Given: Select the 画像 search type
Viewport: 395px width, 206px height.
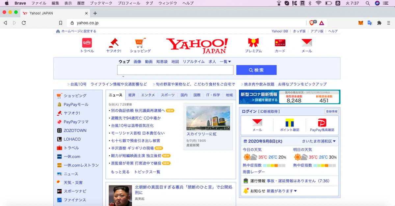Looking at the screenshot, I should (x=137, y=61).
